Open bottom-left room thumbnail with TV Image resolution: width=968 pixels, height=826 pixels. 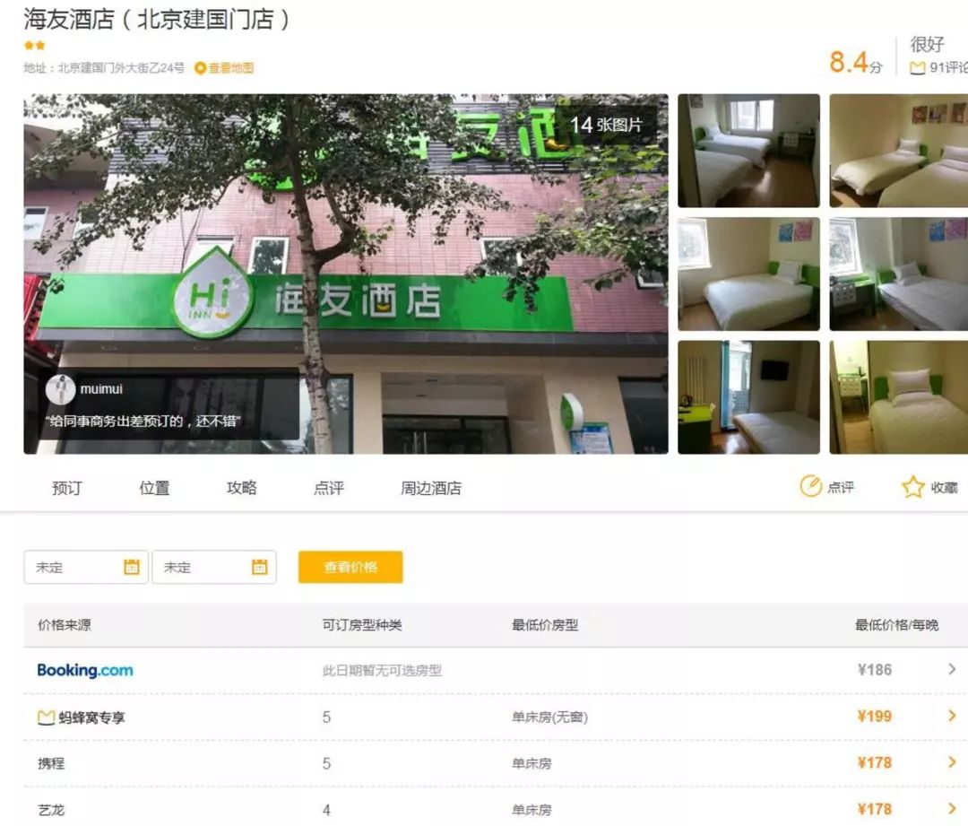748,397
